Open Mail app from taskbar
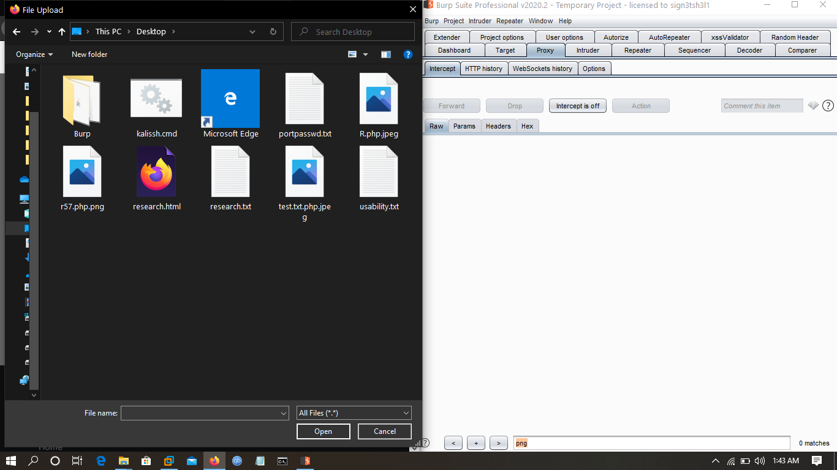Viewport: 837px width, 470px height. (x=191, y=461)
